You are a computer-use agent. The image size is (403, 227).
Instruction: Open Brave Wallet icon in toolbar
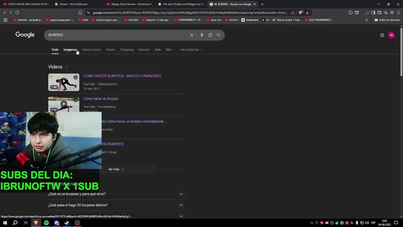[x=379, y=13]
